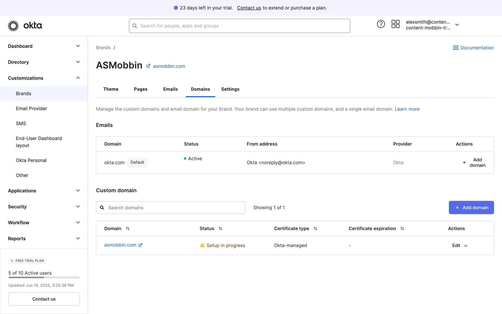Open the account menu chevron
This screenshot has height=314, width=502.
(457, 25)
